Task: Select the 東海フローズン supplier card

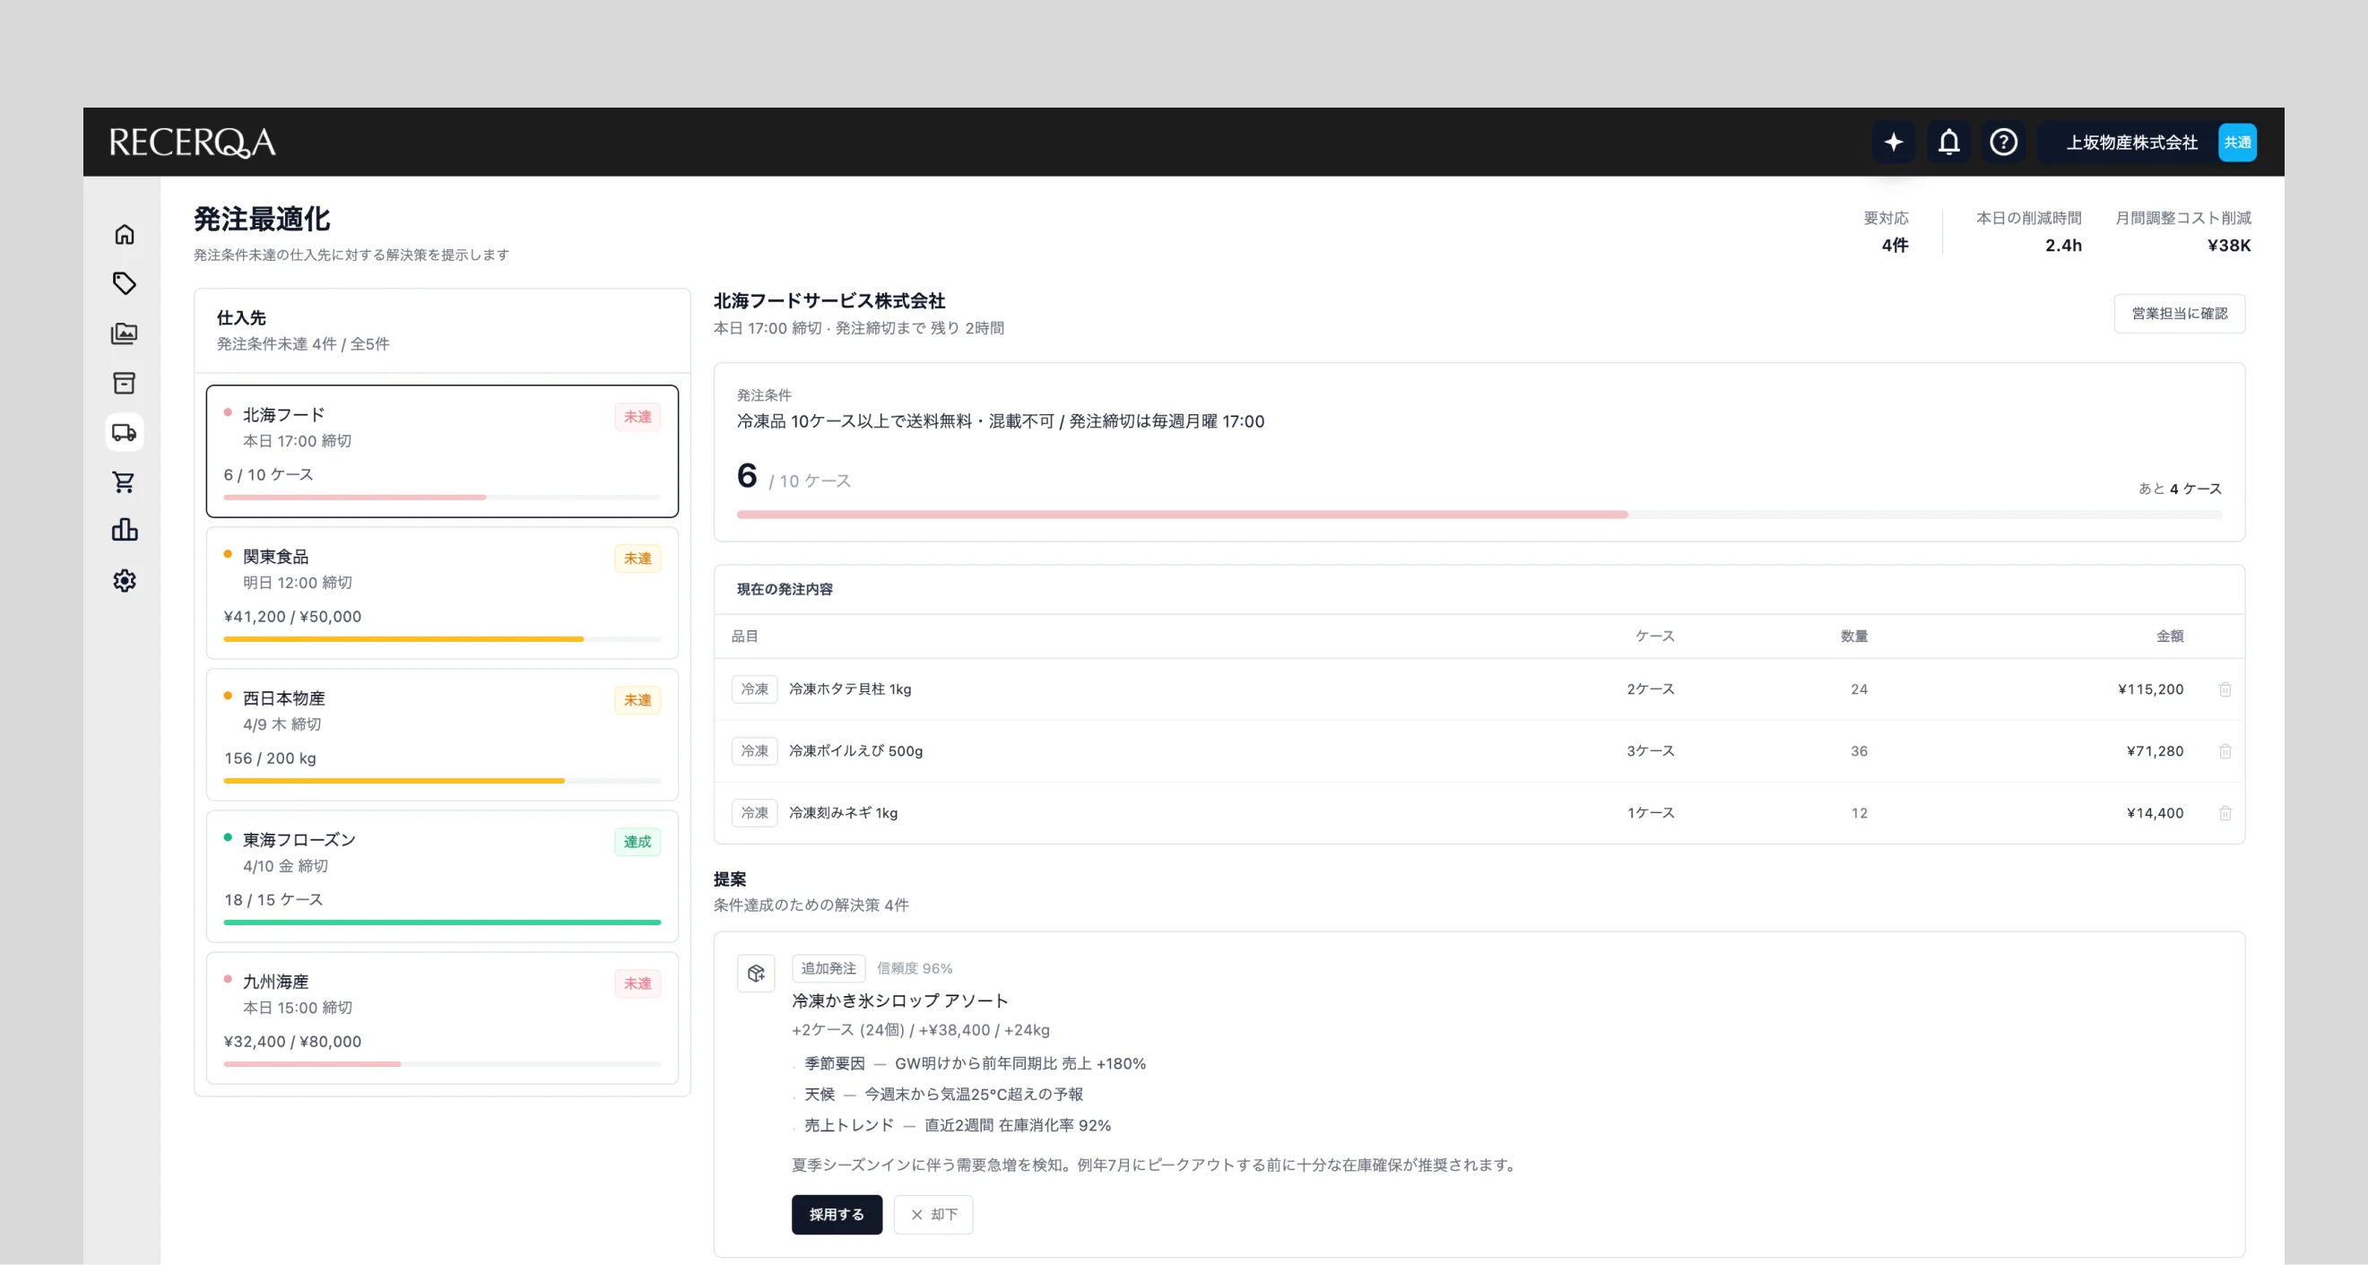Action: (x=442, y=875)
